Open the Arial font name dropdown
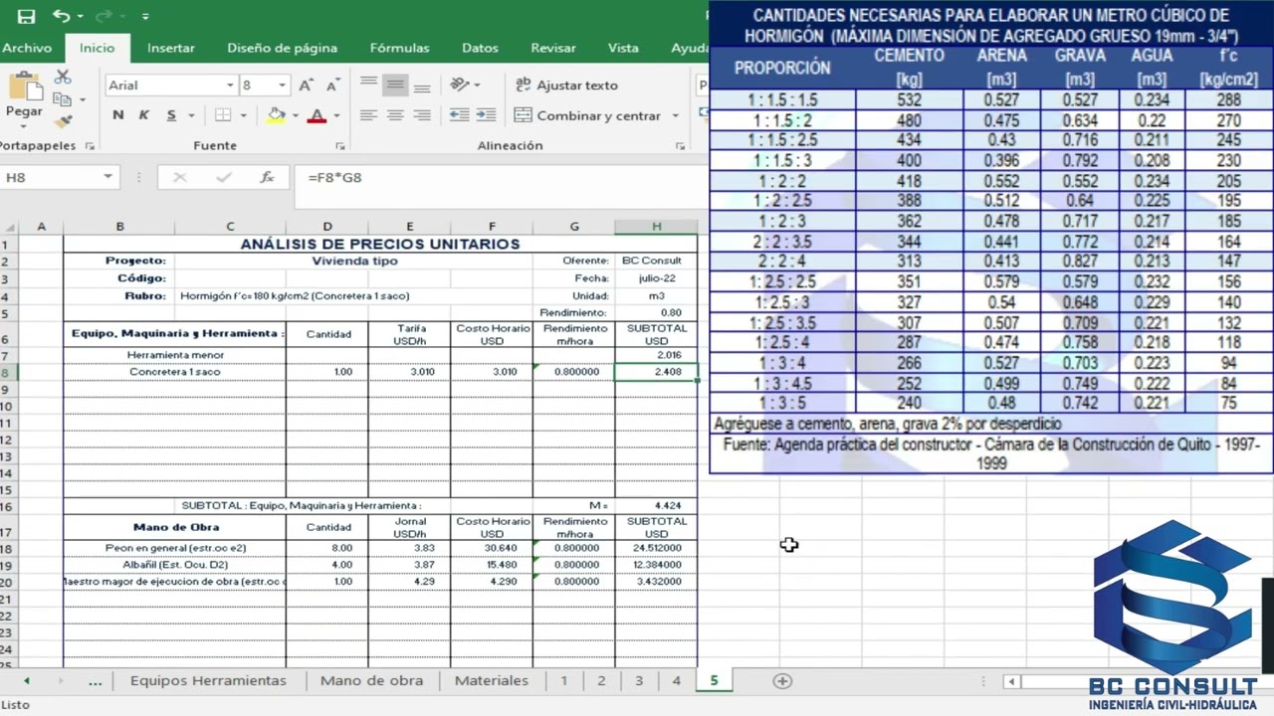 (x=230, y=86)
